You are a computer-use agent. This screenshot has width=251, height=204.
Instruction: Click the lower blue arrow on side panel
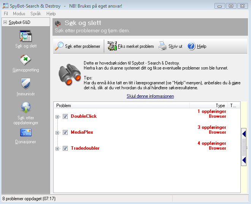click(244, 160)
